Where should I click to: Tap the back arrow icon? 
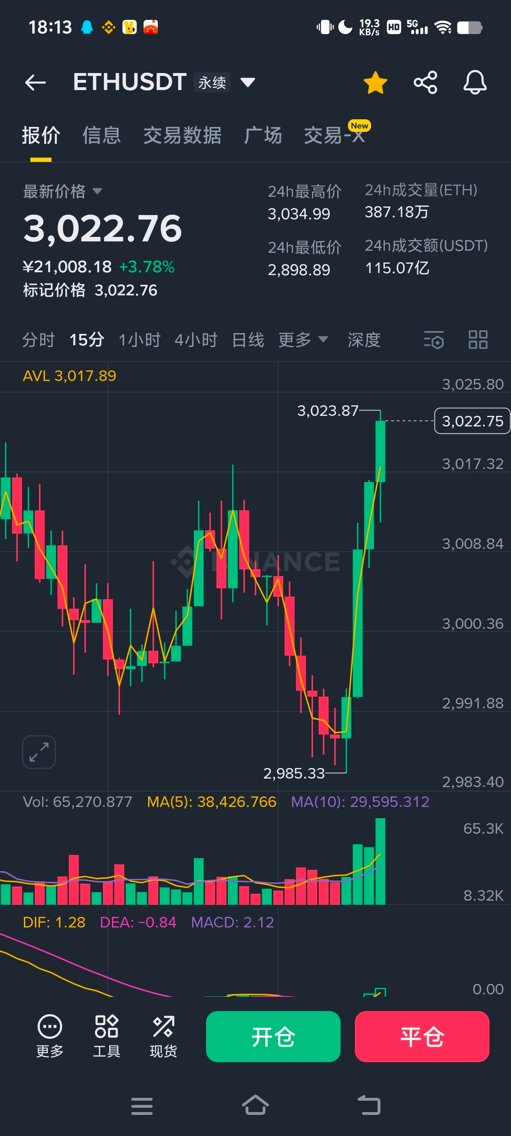[36, 82]
